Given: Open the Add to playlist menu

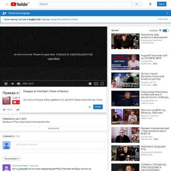Looking at the screenshot, I should [8, 109].
